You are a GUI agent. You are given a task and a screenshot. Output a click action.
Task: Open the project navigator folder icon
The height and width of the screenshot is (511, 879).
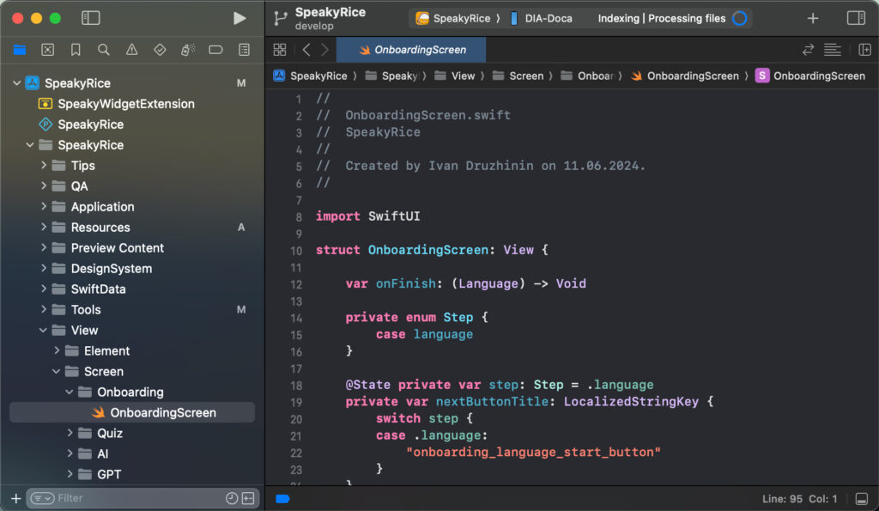click(x=20, y=50)
